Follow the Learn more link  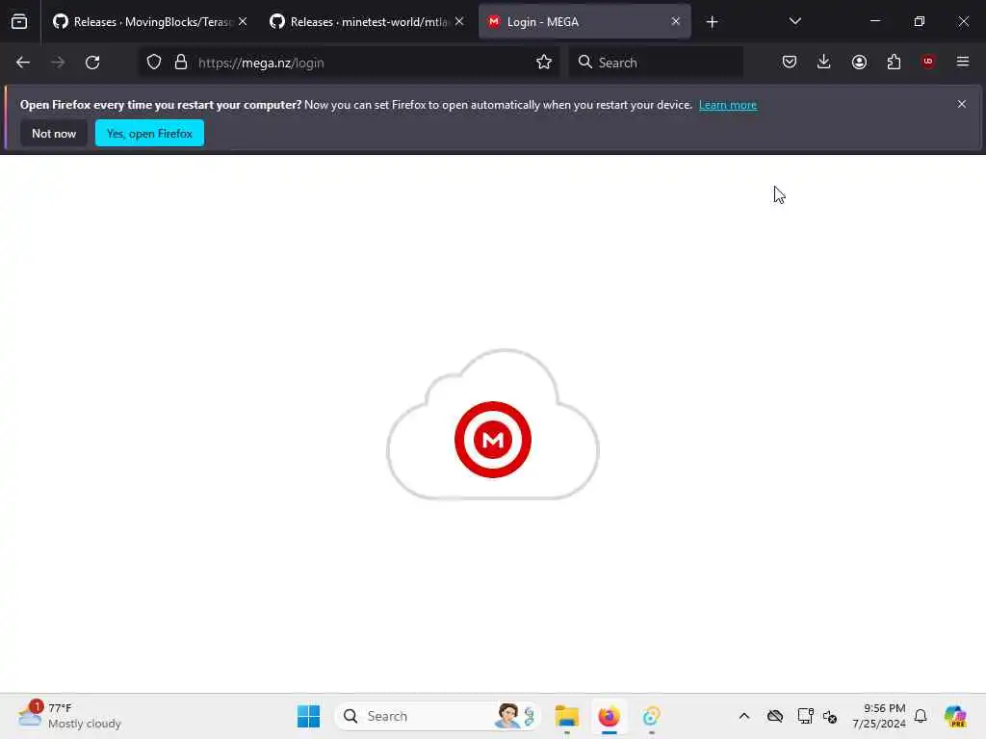click(x=728, y=105)
